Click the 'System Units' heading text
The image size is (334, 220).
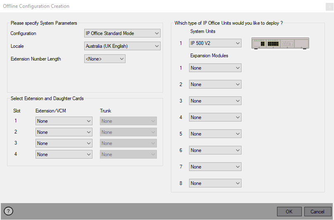point(203,31)
